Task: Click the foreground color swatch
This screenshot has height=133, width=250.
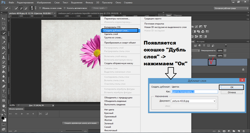Action: coord(3,118)
